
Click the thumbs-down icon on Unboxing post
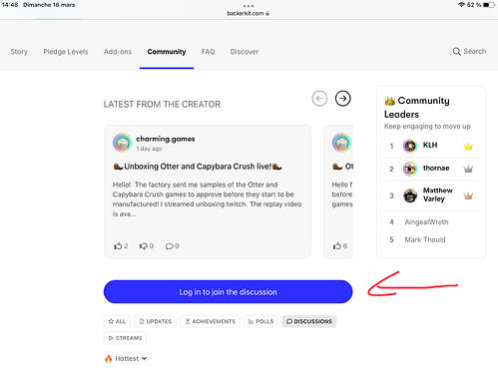pos(143,246)
